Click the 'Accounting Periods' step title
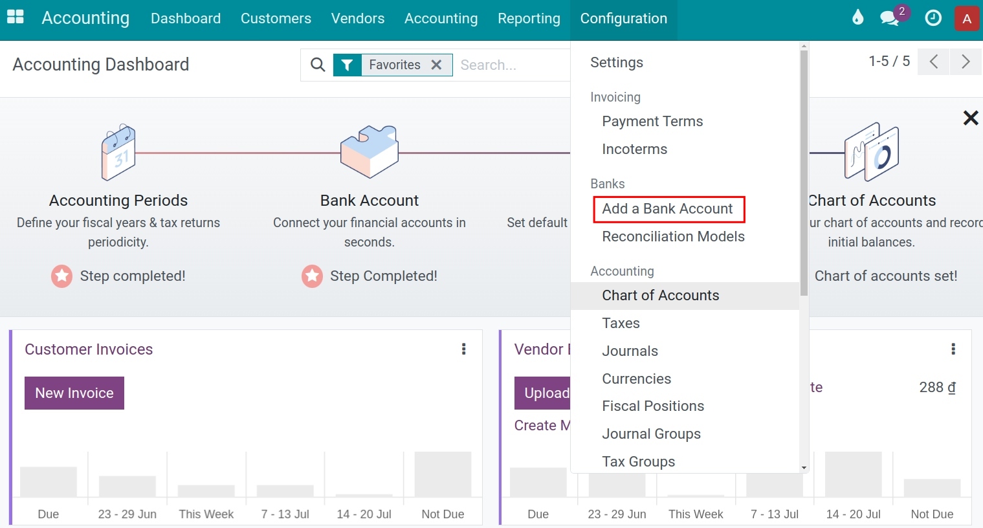 [118, 201]
